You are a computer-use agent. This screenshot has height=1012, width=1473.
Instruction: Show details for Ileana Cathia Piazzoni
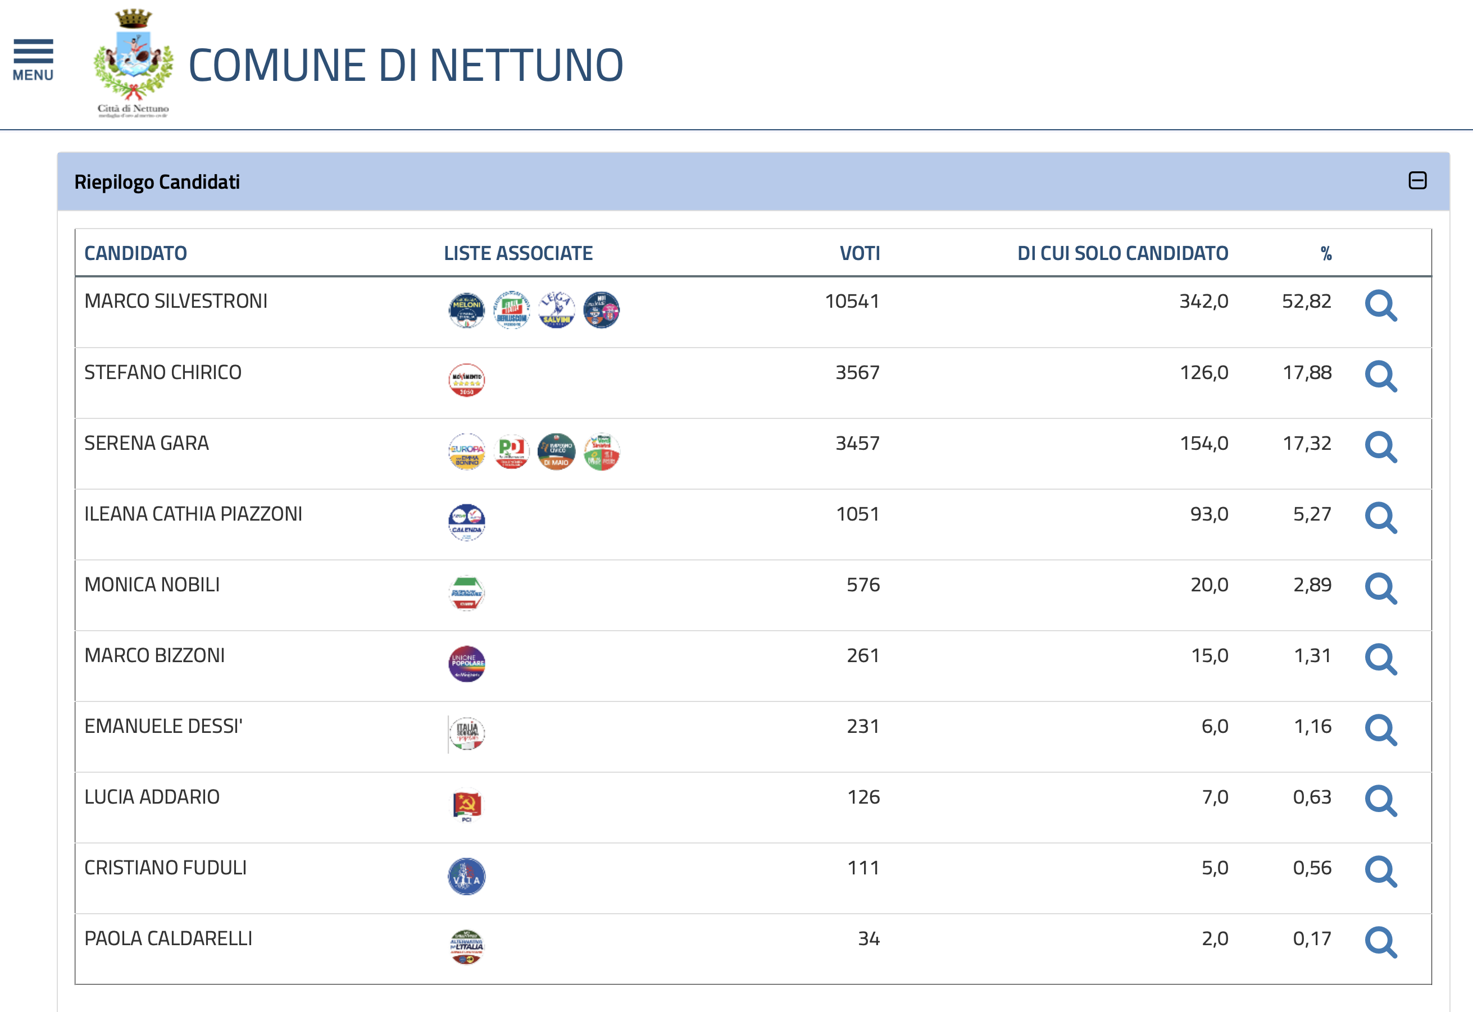(1380, 518)
